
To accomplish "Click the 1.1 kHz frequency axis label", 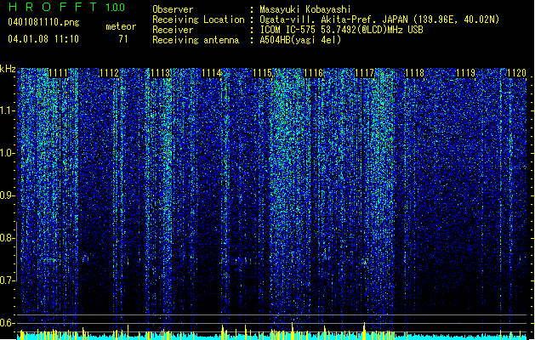I will [x=8, y=110].
